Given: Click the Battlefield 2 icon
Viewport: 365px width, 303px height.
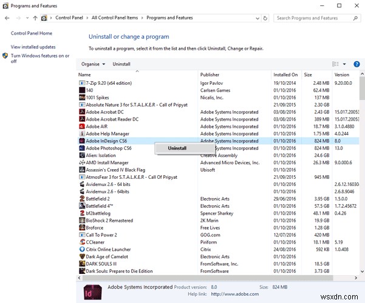Looking at the screenshot, I should coord(82,199).
